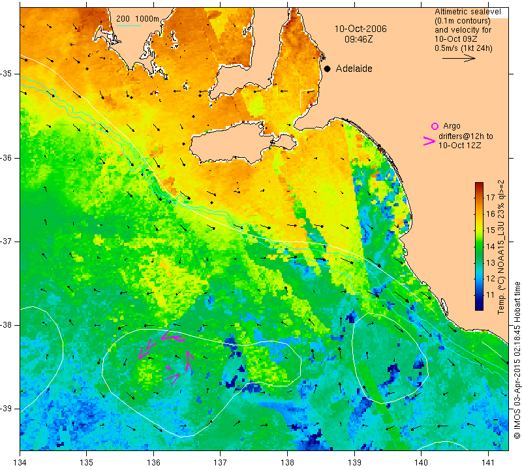Click the dark blue bottom of temperature colorbar
The width and height of the screenshot is (522, 470).
[479, 307]
